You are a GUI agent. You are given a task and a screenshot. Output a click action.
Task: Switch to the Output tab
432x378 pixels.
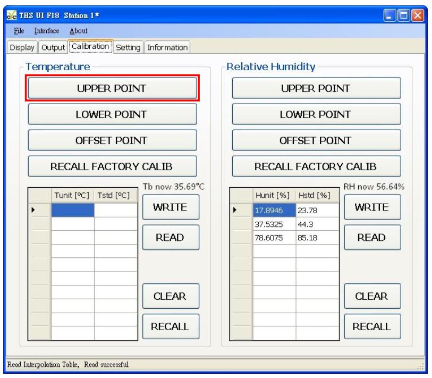[x=53, y=48]
